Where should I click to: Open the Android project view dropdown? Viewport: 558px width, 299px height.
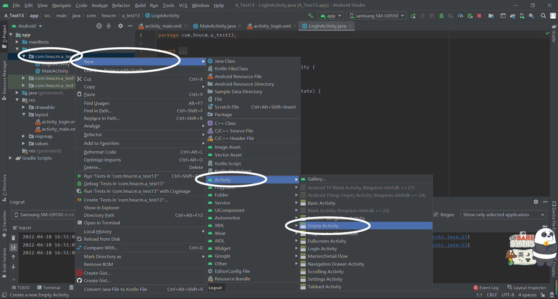(27, 26)
